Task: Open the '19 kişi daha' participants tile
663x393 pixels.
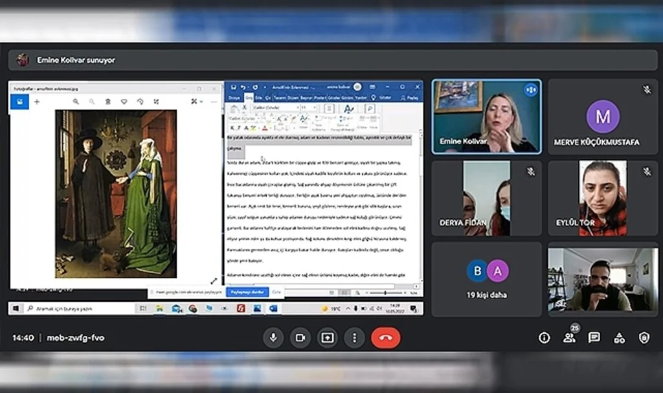Action: [486, 279]
